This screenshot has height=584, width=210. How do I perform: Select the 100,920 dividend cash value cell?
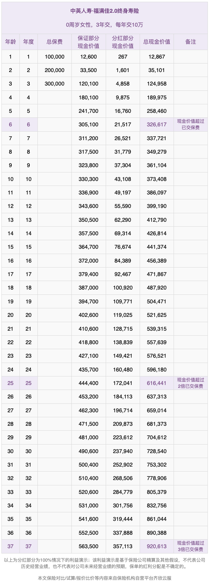click(x=123, y=288)
